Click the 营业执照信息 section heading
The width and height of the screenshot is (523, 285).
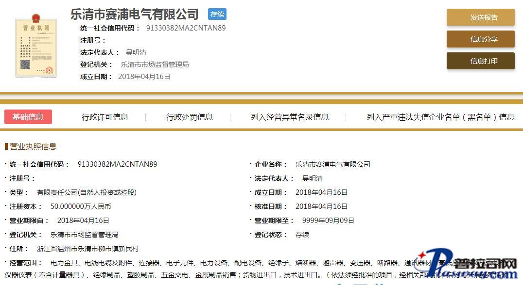(33, 146)
